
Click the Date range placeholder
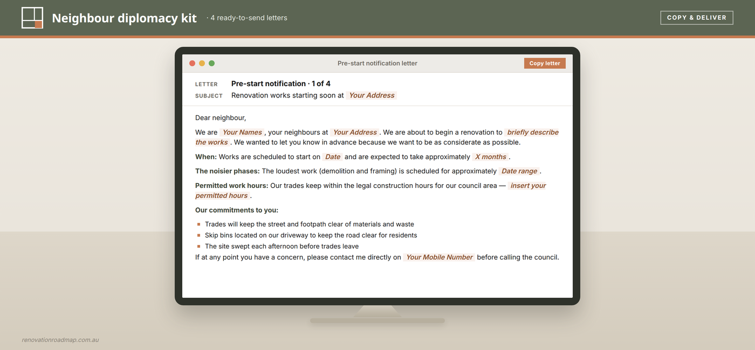pyautogui.click(x=519, y=171)
